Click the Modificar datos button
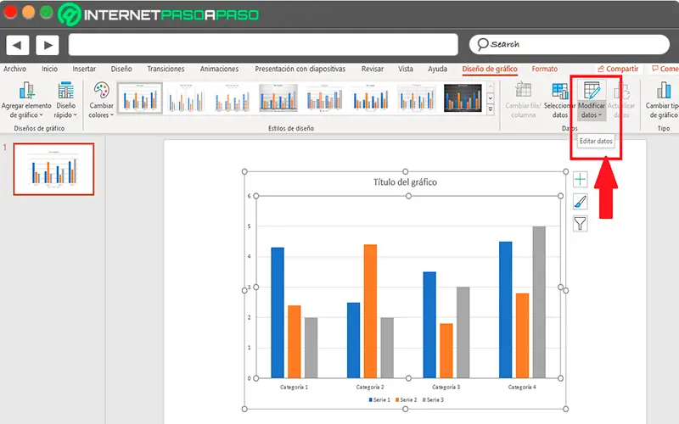Viewport: 679px width, 424px height. [x=592, y=100]
